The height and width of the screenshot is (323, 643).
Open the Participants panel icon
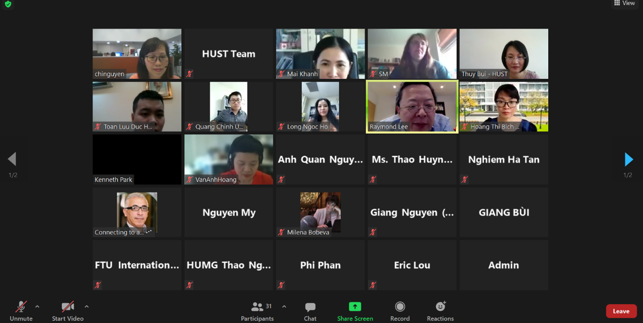[257, 307]
